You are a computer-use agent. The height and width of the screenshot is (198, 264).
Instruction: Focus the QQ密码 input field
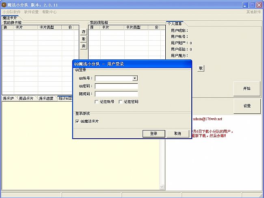coord(116,86)
